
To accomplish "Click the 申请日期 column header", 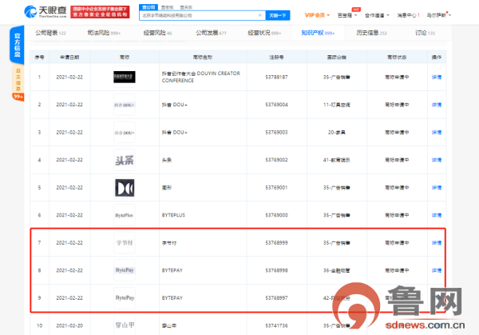I will click(69, 58).
